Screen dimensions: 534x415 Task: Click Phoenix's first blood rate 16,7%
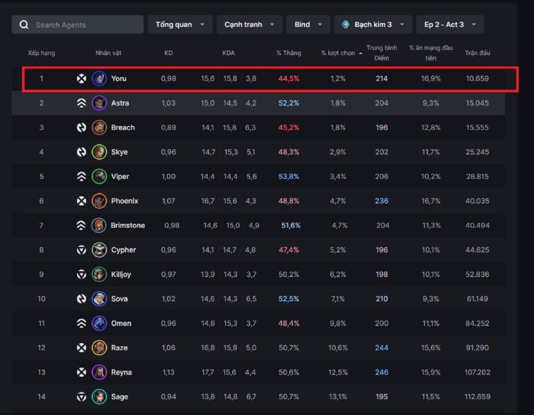click(x=431, y=201)
